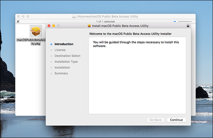Click the volume disk icon in Finder title
The image size is (213, 138).
[74, 16]
